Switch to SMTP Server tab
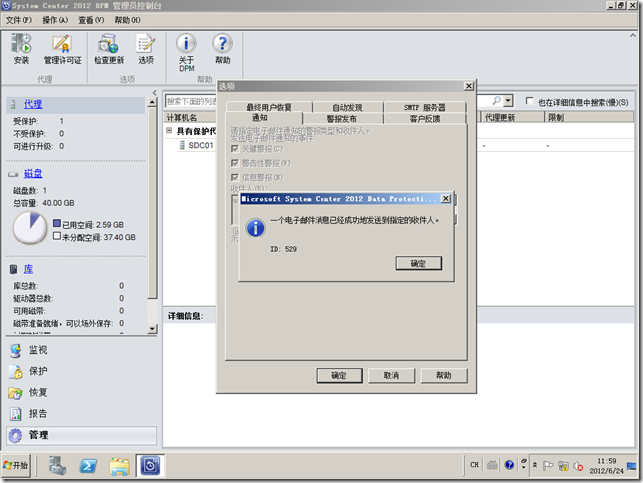643x483 pixels. (425, 107)
